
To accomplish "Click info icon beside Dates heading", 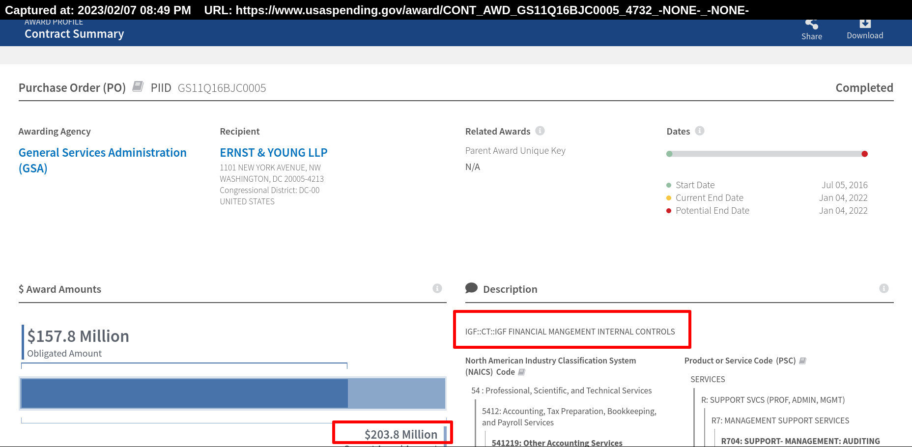I will tap(700, 131).
